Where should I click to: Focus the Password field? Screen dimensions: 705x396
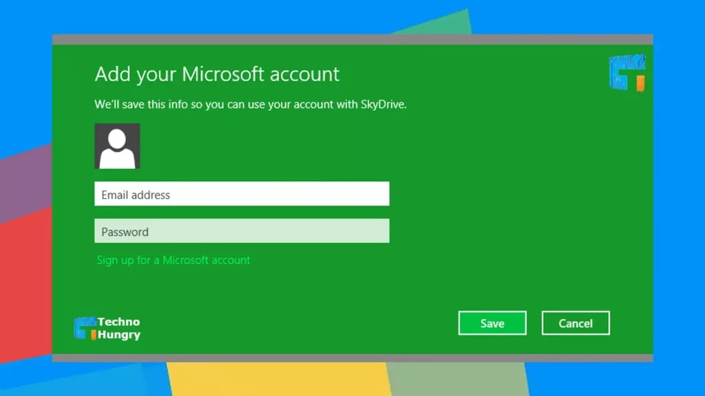[x=242, y=231]
